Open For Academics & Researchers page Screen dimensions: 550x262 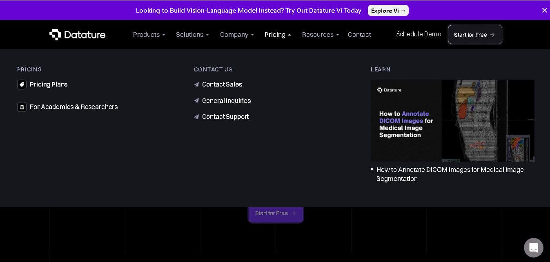pos(73,107)
